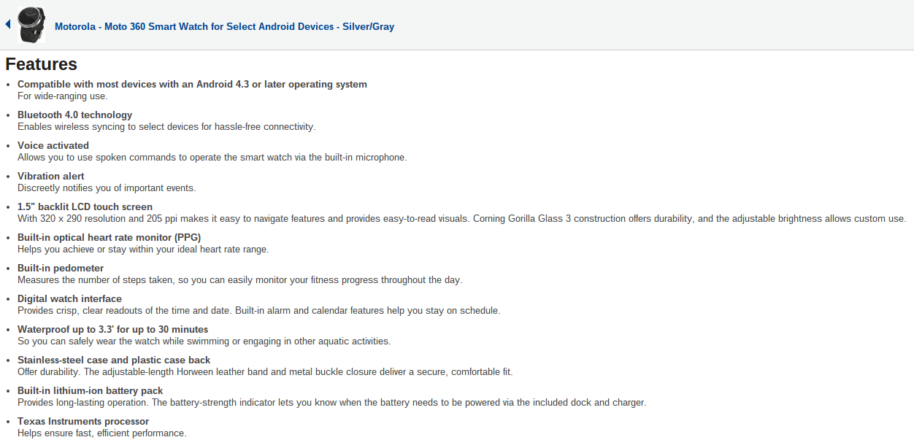914x448 pixels.
Task: Click the Built-in optical heart rate monitor heading
Action: tap(109, 237)
